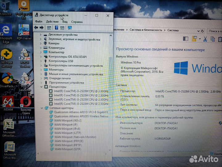The width and height of the screenshot is (222, 167).
Task: Select Мыши и иные указывающие устройства
Action: click(x=76, y=74)
